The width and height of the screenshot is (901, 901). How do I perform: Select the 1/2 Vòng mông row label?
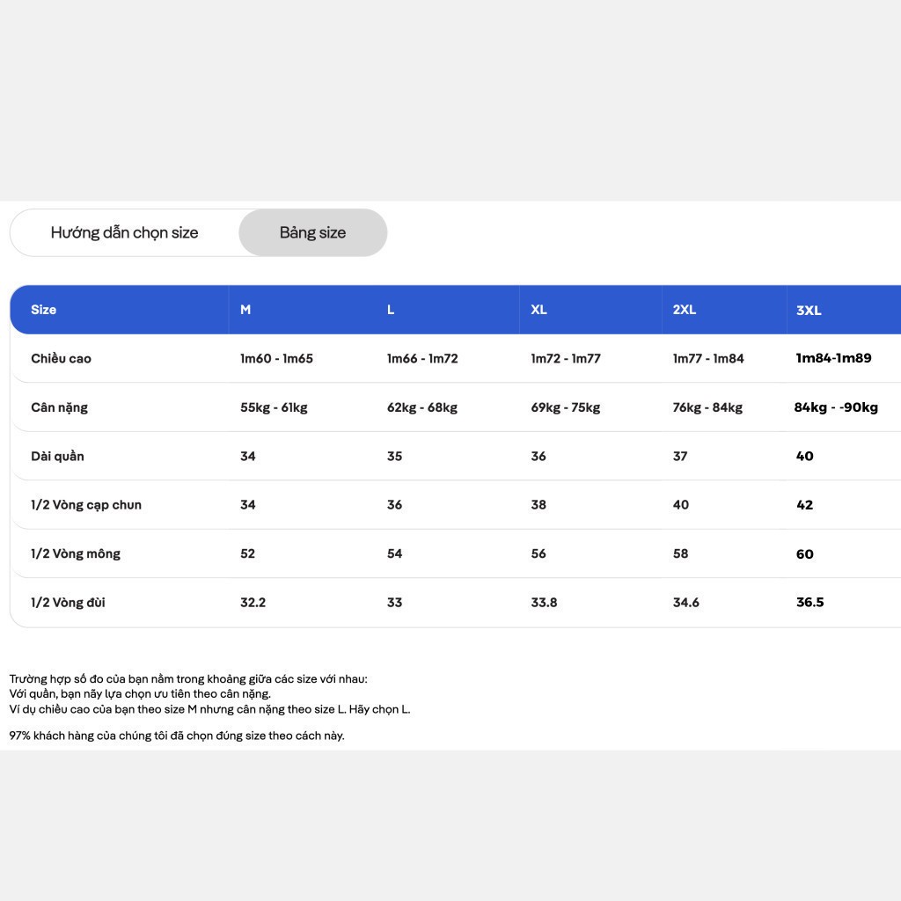76,554
